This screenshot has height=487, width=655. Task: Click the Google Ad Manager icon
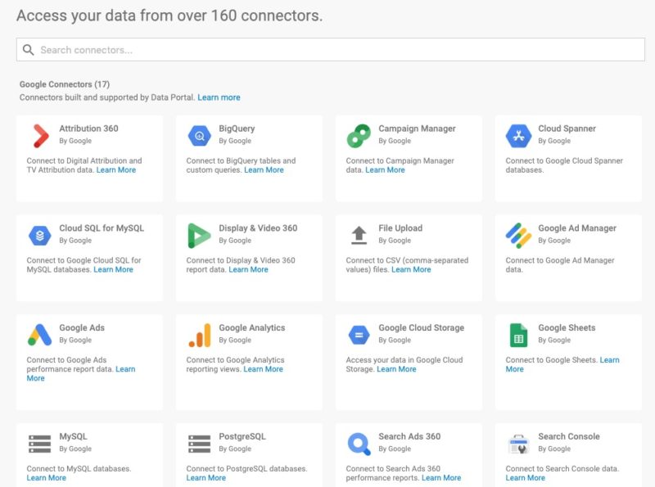click(x=519, y=235)
